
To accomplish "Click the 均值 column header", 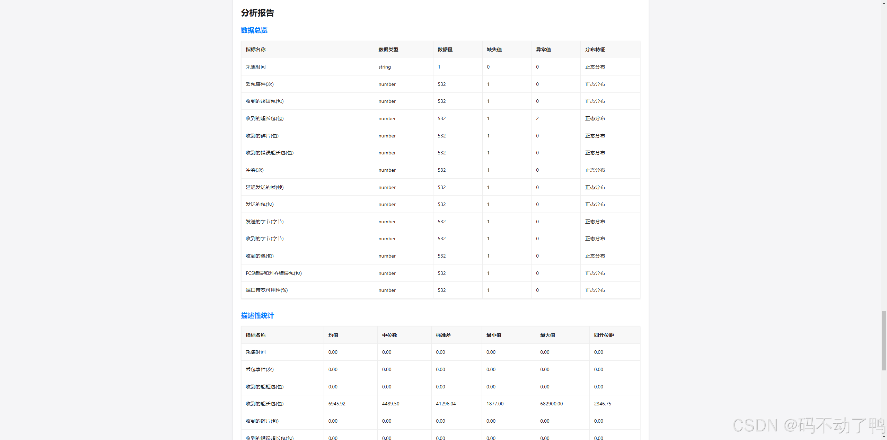I will (x=333, y=335).
